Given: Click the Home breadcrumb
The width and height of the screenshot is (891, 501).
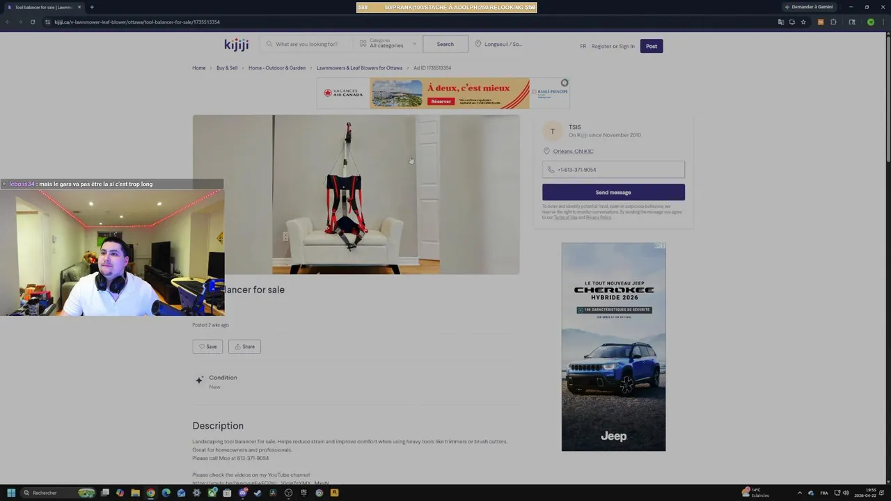Looking at the screenshot, I should pyautogui.click(x=198, y=67).
